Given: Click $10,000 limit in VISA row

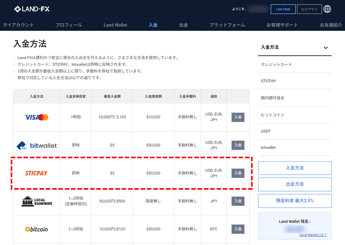Looking at the screenshot, I should point(153,117).
